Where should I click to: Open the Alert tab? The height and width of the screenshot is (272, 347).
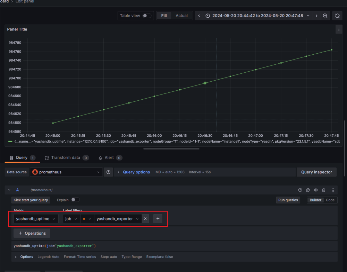(109, 157)
